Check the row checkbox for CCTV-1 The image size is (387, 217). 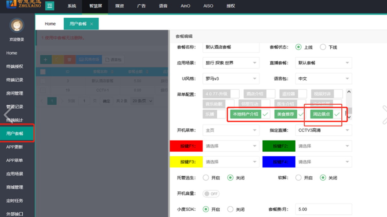click(43, 90)
